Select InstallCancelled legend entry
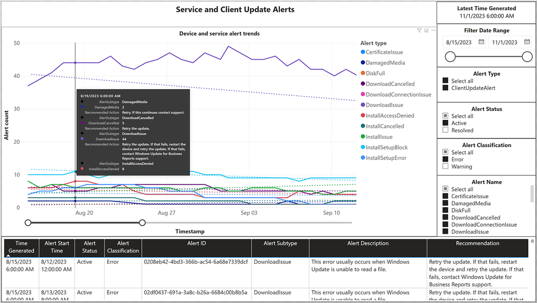 click(382, 126)
